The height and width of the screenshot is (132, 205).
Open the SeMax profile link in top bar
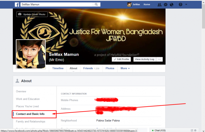[136, 4]
